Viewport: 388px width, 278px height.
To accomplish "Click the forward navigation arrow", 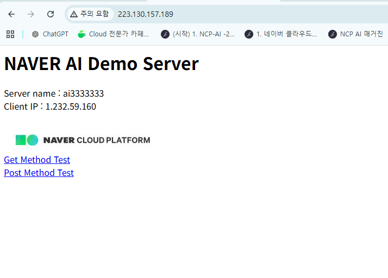I will pos(31,14).
